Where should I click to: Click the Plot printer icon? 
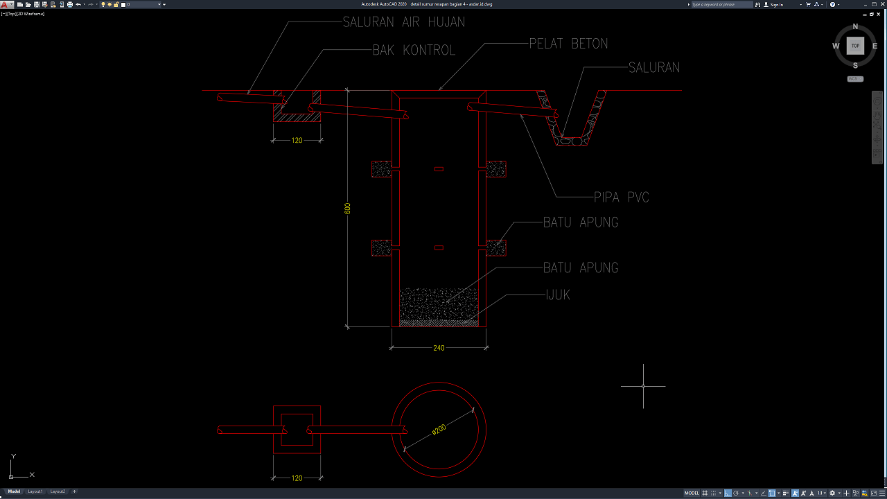pos(70,4)
